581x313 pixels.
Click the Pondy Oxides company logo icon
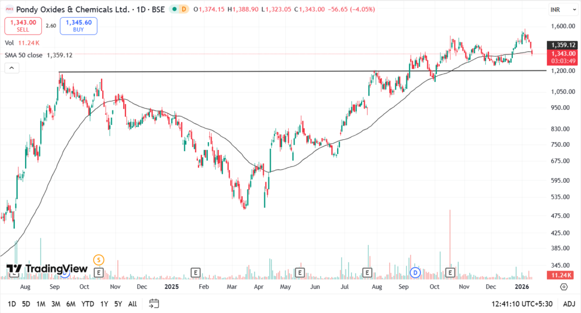tap(9, 10)
